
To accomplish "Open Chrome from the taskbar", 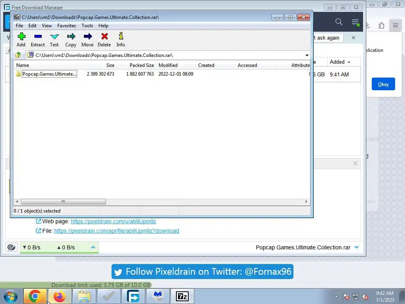I will (x=35, y=296).
